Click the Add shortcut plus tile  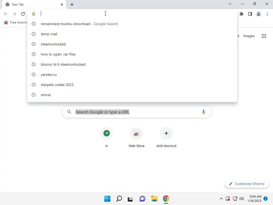(166, 137)
